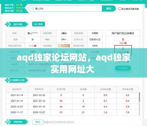Click the red 0 count in the mark record panel
This screenshot has height=126, width=147.
[123, 40]
